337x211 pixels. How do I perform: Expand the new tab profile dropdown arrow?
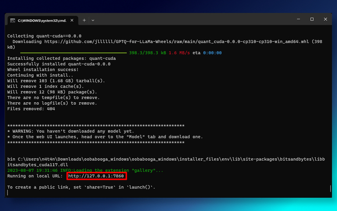[x=93, y=21]
